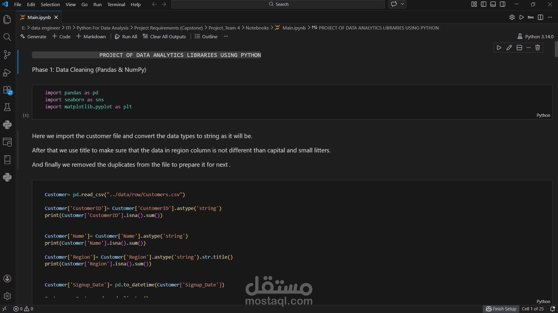Open the Accounts menu icon
The image size is (558, 313).
(x=7, y=279)
